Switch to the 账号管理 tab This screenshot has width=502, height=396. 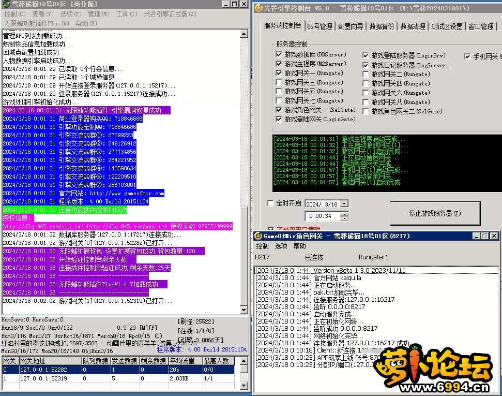[320, 26]
